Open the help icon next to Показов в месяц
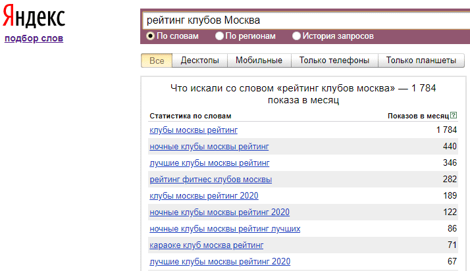 point(454,115)
